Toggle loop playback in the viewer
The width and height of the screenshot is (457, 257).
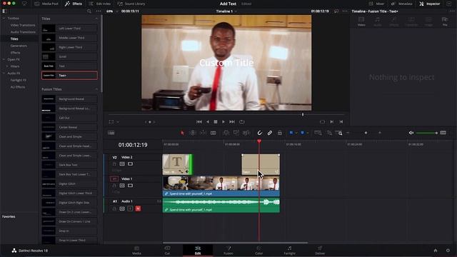(241, 122)
